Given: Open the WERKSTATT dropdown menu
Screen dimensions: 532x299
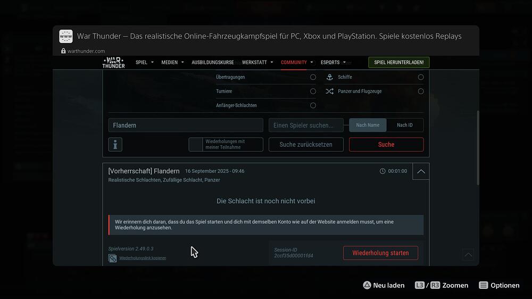Looking at the screenshot, I should pyautogui.click(x=257, y=62).
